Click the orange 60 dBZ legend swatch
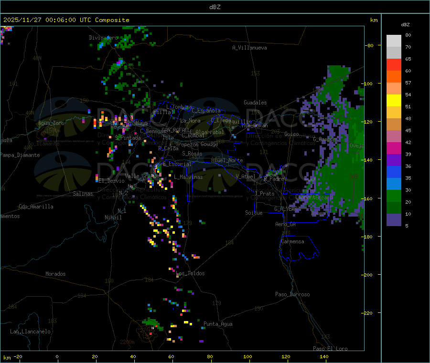Image resolution: width=430 pixels, height=363 pixels. click(394, 77)
